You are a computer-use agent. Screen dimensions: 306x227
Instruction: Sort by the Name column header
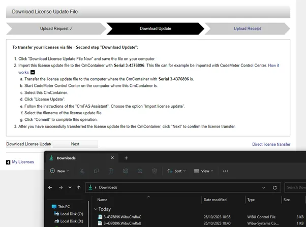(x=102, y=200)
